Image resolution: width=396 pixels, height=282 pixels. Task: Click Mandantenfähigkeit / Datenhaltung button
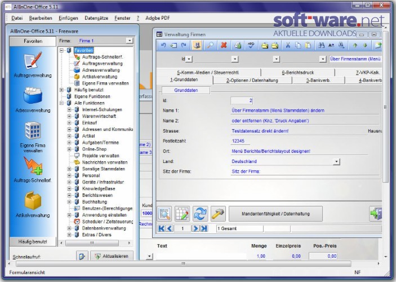pos(275,214)
